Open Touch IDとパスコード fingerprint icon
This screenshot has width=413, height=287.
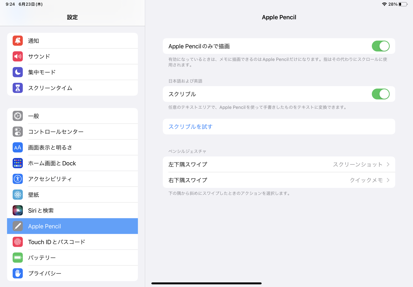(18, 242)
